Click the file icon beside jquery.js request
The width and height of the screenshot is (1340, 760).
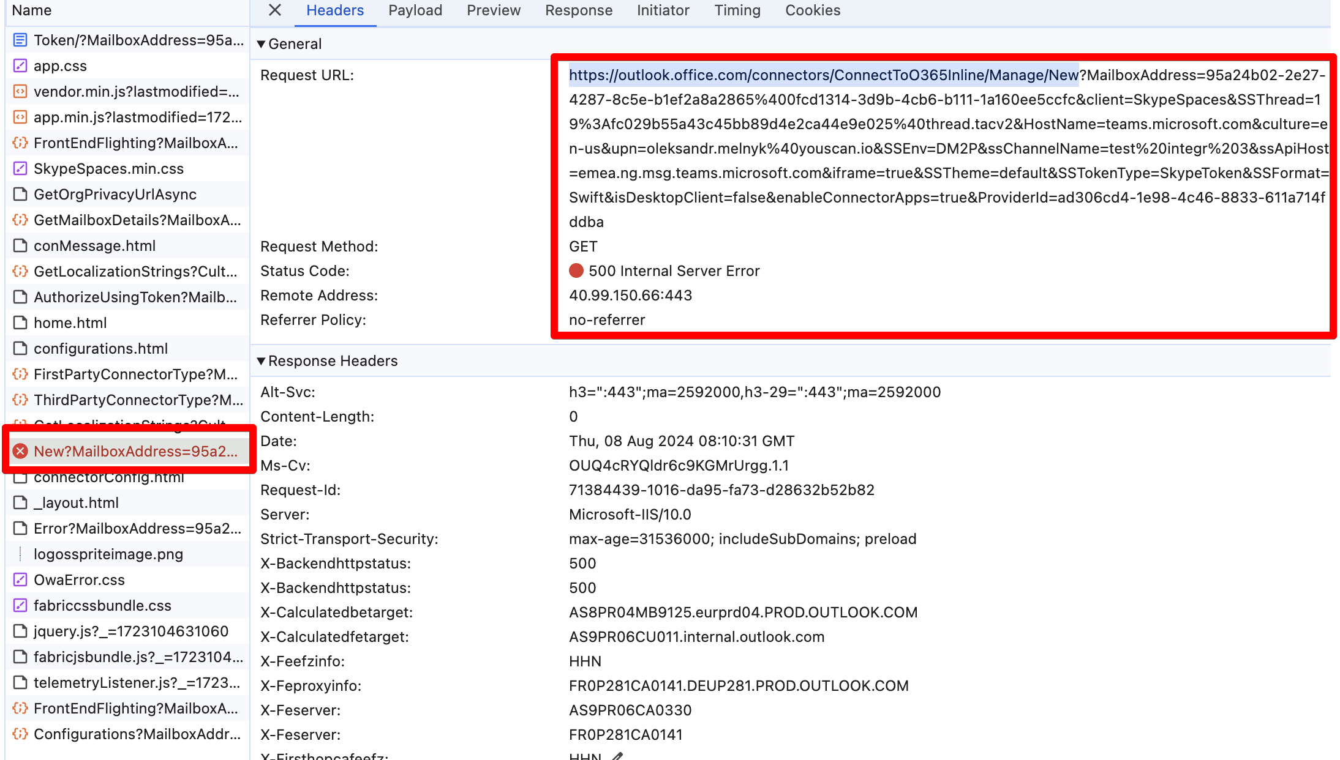pyautogui.click(x=20, y=631)
